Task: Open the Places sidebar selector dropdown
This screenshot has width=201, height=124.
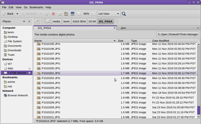Action: 24,21
